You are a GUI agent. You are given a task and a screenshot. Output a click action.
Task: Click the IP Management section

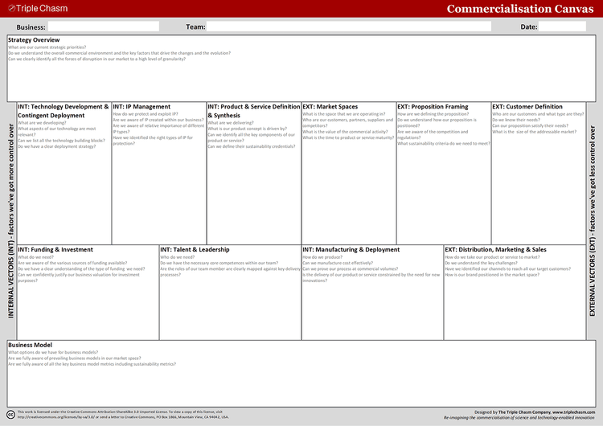[x=158, y=193]
